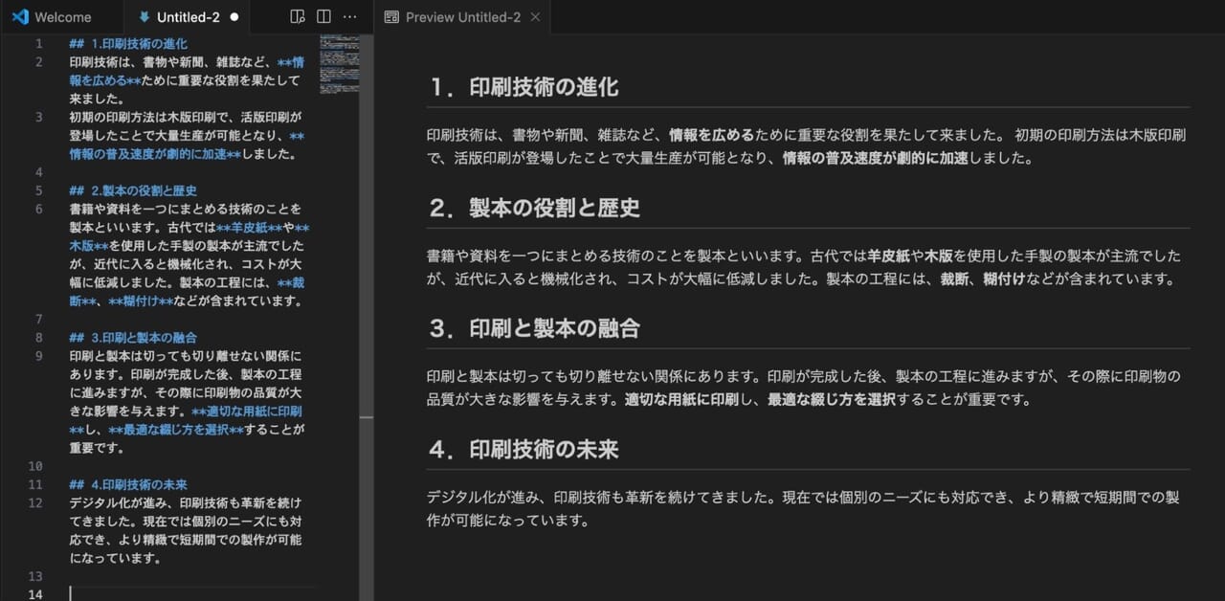Click editor heading '## 2.製本の役割と歴史'
The width and height of the screenshot is (1225, 601).
pos(133,190)
